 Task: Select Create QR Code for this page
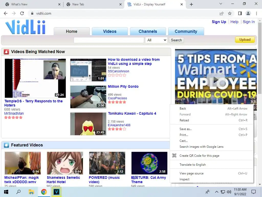point(212,156)
